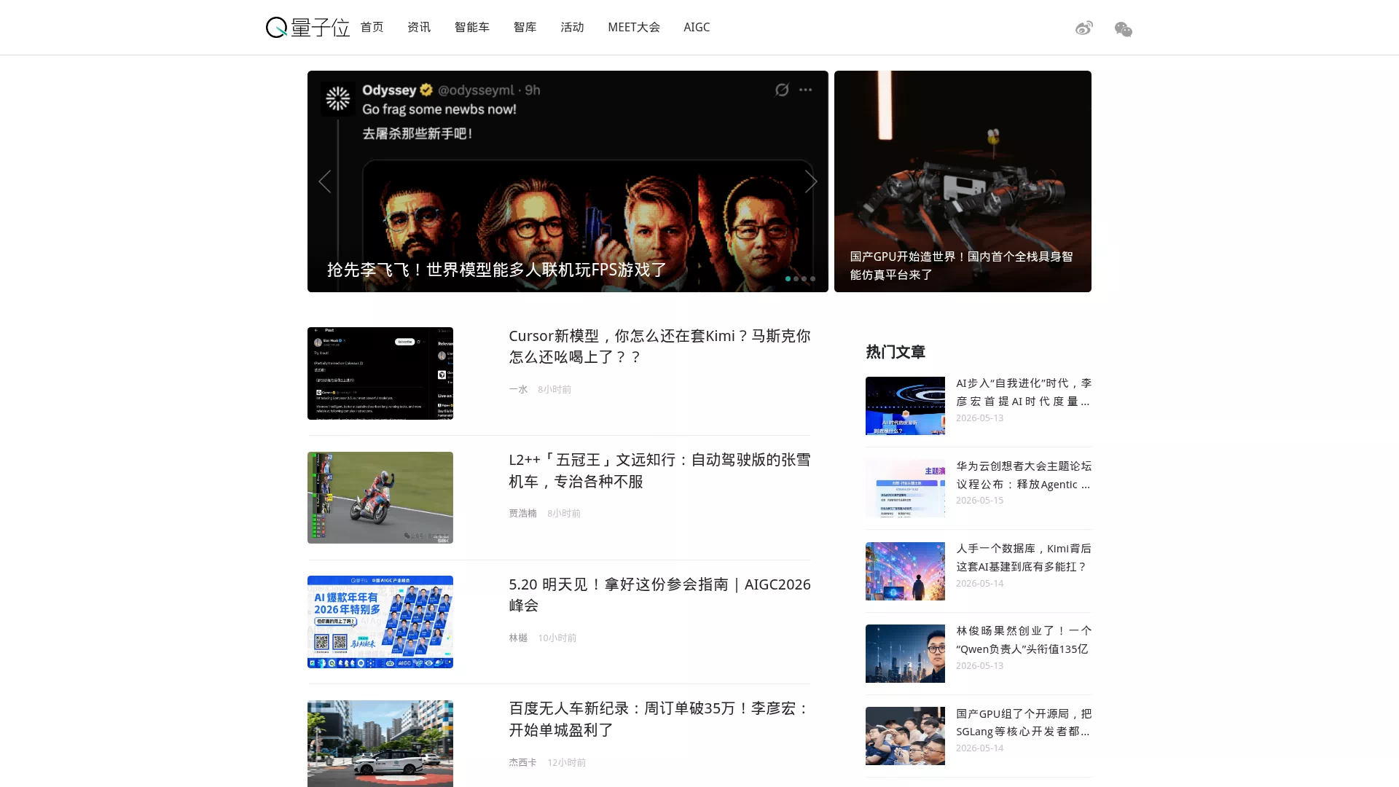Click the 热门文章 section heading

tap(896, 352)
